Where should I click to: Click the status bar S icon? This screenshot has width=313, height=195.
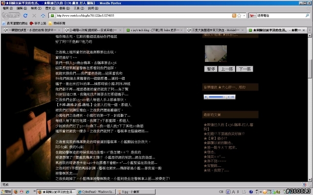coord(304,185)
